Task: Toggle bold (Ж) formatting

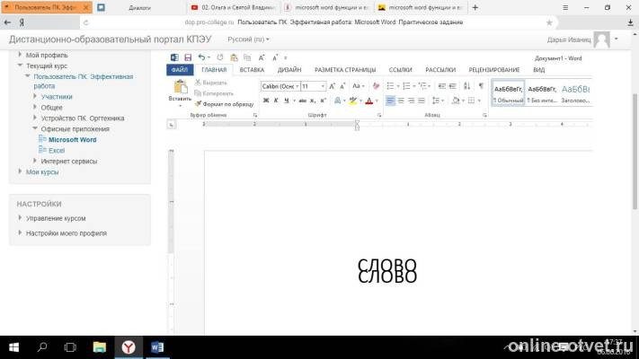Action: (x=266, y=101)
